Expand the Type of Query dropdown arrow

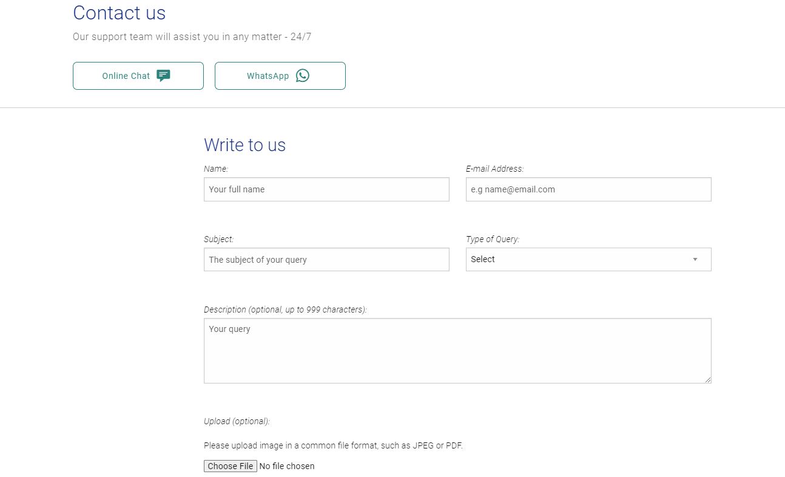point(695,260)
